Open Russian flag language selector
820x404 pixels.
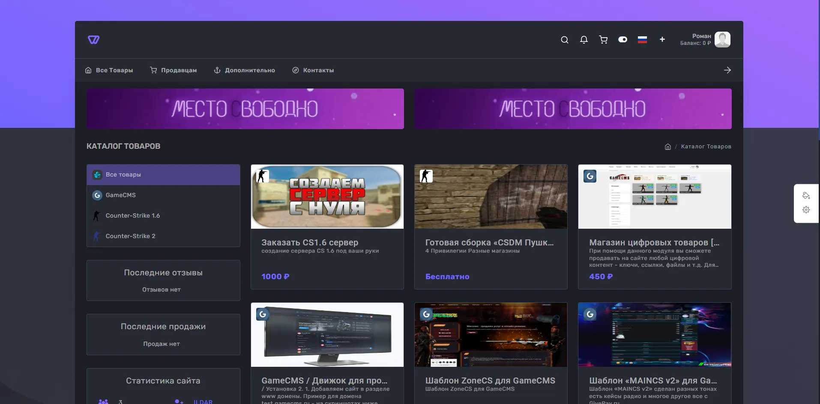point(642,40)
